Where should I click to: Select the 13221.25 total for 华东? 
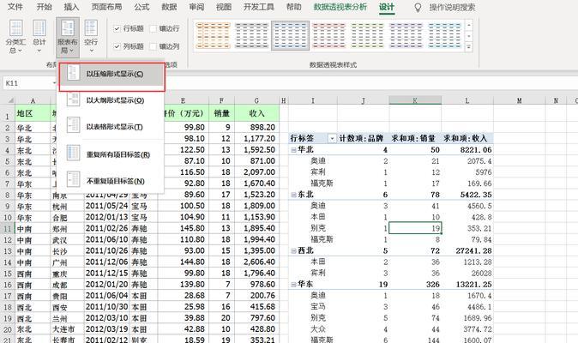click(x=467, y=285)
